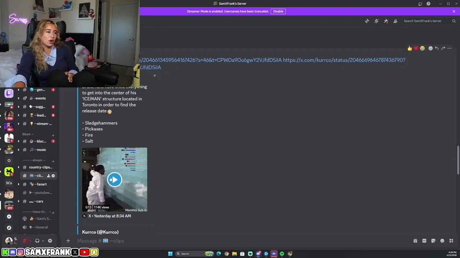Open the music channel

[x=38, y=150]
